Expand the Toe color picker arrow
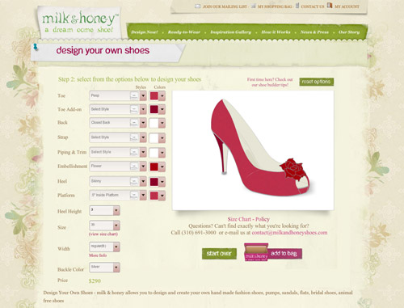The width and height of the screenshot is (404, 308). [162, 96]
